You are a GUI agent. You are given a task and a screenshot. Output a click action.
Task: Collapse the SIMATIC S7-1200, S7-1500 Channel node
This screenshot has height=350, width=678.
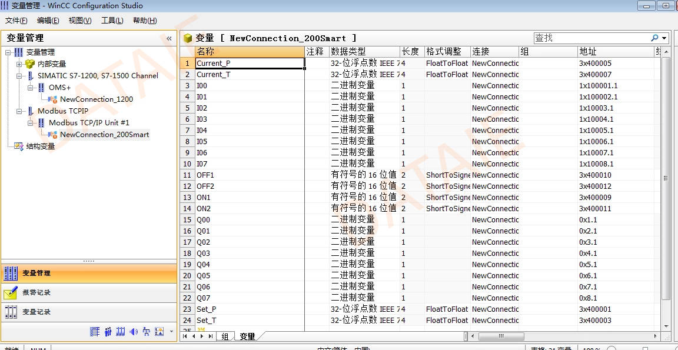(19, 76)
